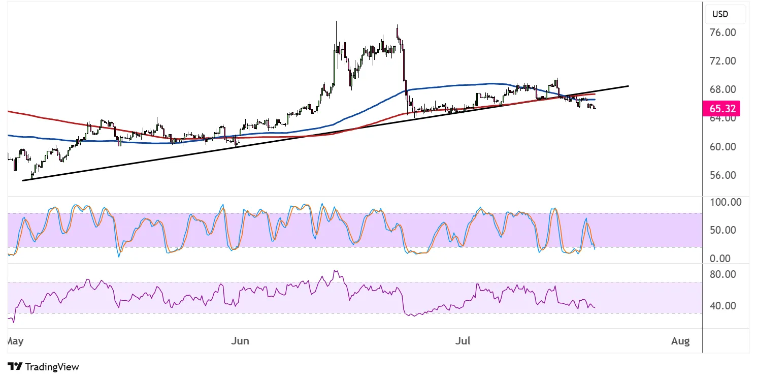Click the 80.00 RSI scale label
This screenshot has width=757, height=380.
coord(723,274)
